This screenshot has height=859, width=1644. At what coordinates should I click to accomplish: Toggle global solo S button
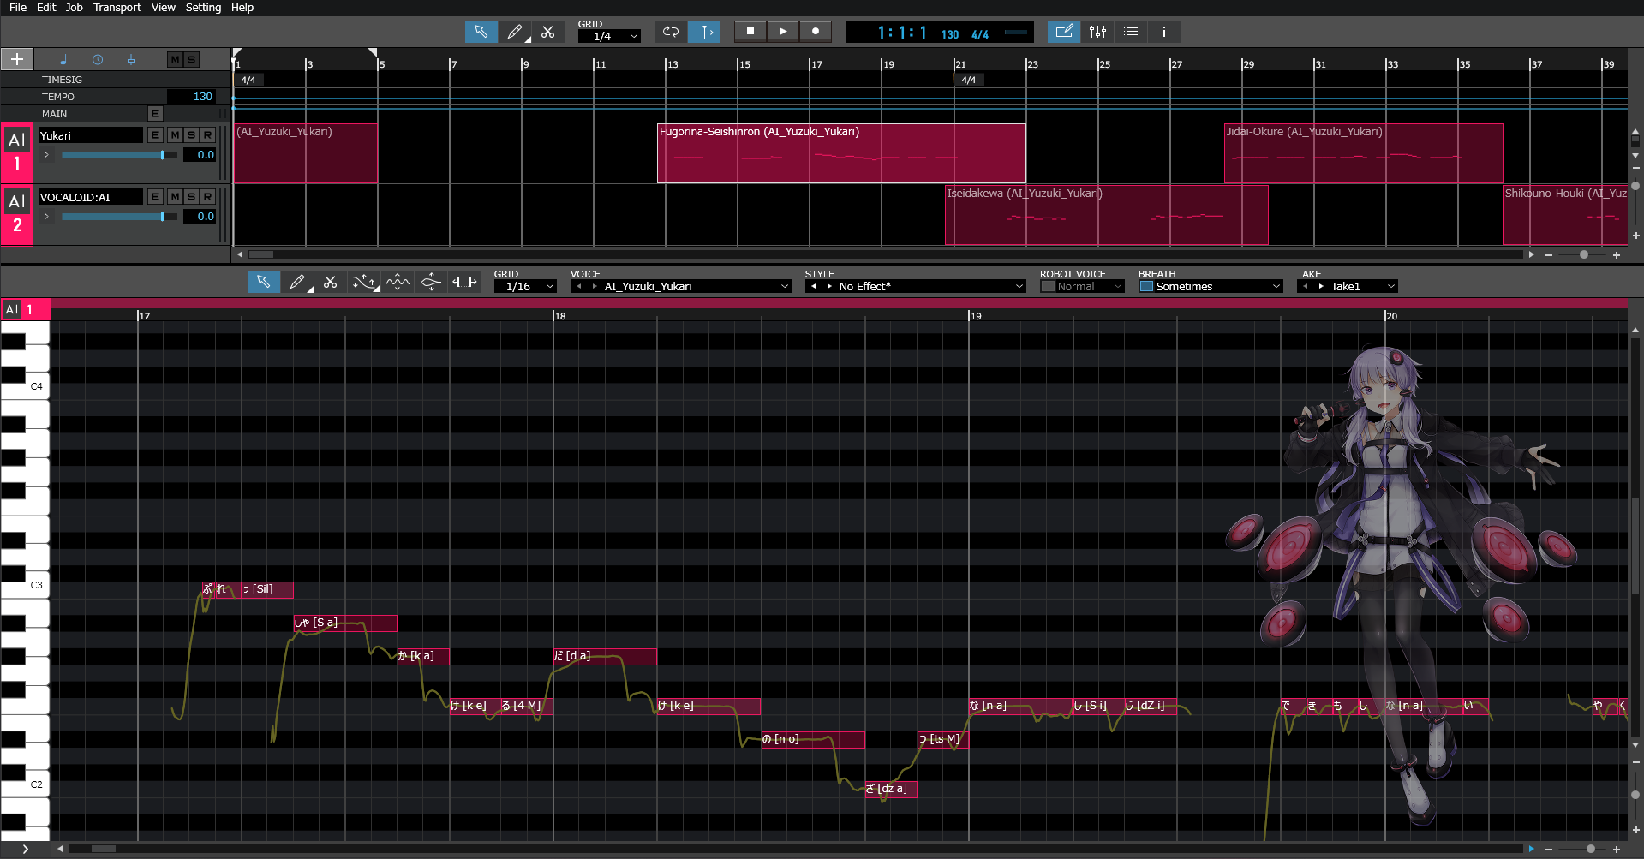pos(192,59)
